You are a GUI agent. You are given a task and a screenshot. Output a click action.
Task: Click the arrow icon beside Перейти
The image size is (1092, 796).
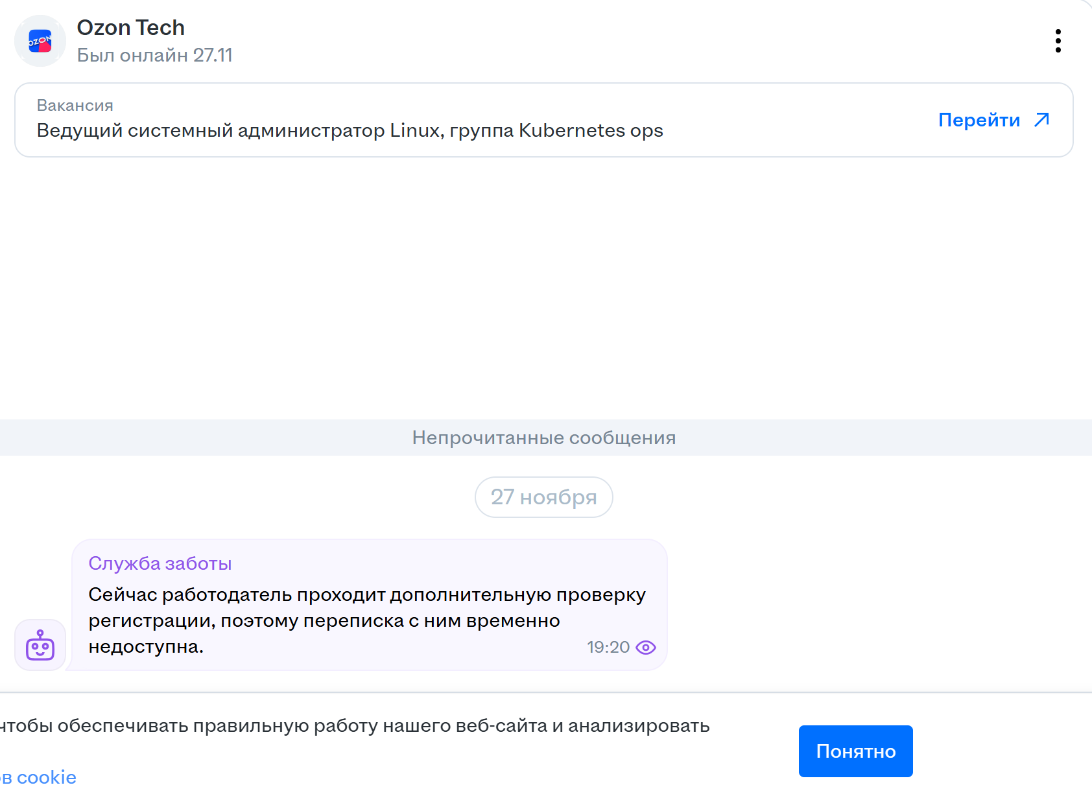[x=1041, y=120]
